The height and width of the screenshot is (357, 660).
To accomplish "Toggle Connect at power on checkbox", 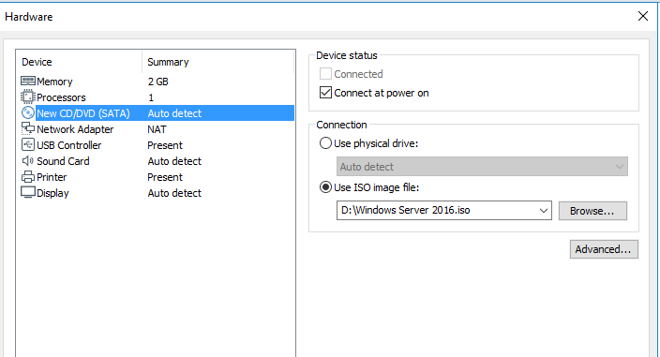I will (x=325, y=93).
